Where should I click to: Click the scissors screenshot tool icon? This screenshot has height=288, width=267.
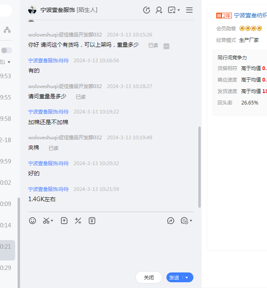point(46,221)
